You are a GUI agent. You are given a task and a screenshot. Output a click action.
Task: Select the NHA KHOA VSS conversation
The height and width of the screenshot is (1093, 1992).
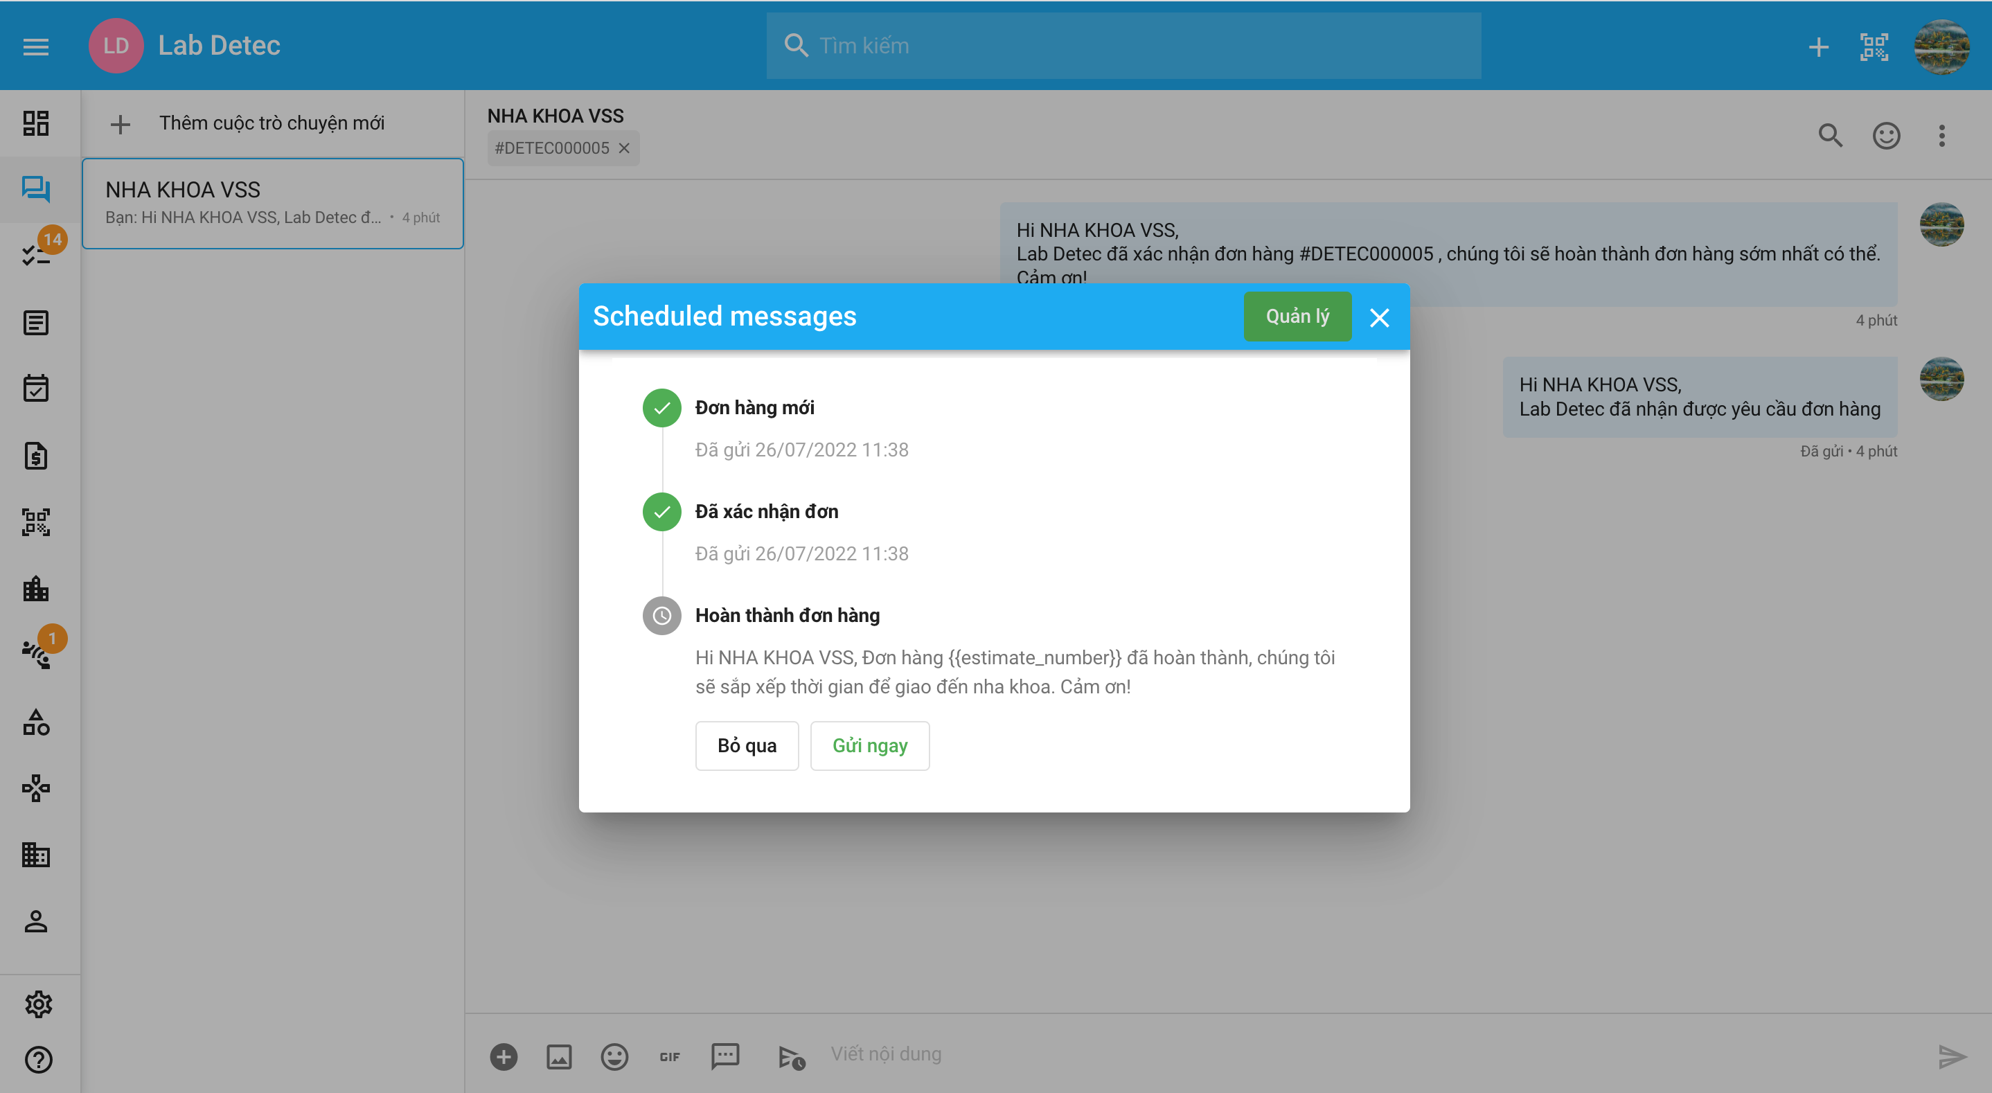pyautogui.click(x=273, y=204)
